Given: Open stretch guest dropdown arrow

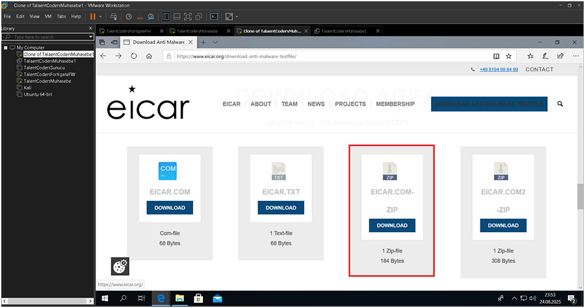Looking at the screenshot, I should (x=237, y=17).
